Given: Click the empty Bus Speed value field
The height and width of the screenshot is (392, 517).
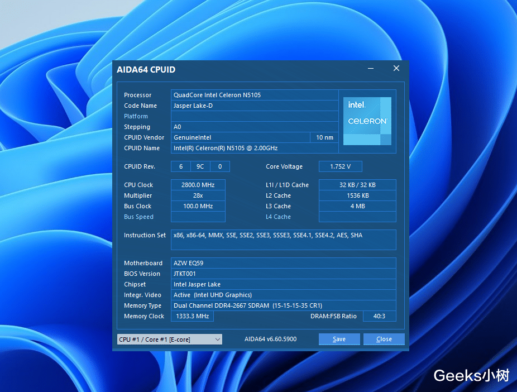Looking at the screenshot, I should point(198,217).
